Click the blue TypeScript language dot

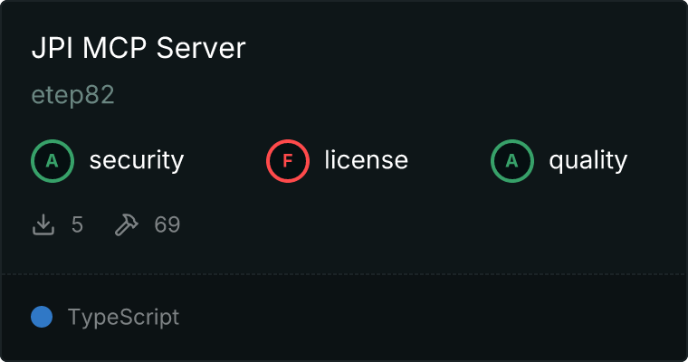coord(42,317)
